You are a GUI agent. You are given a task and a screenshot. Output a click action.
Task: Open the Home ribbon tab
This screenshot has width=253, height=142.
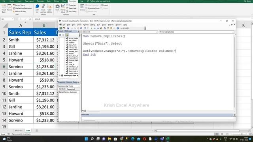[x=12, y=1]
